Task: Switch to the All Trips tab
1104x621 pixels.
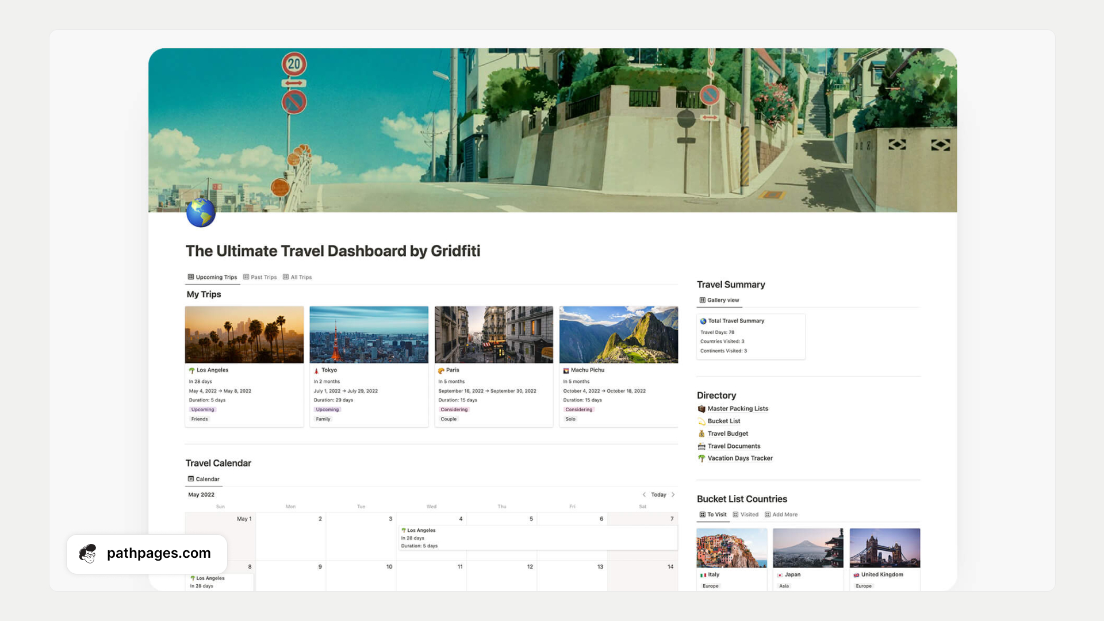Action: (x=297, y=277)
